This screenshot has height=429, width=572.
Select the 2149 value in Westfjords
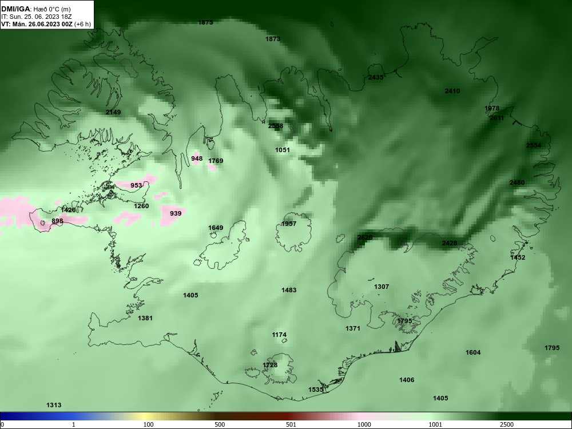click(x=113, y=112)
